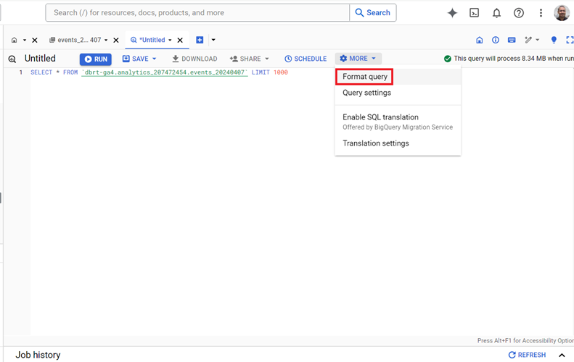Select Enable SQL translation option
The width and height of the screenshot is (574, 362).
point(398,122)
